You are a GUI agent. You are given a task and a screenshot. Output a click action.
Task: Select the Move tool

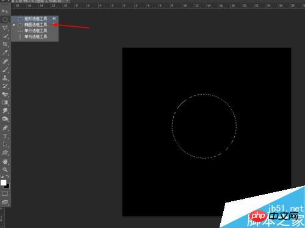click(5, 11)
